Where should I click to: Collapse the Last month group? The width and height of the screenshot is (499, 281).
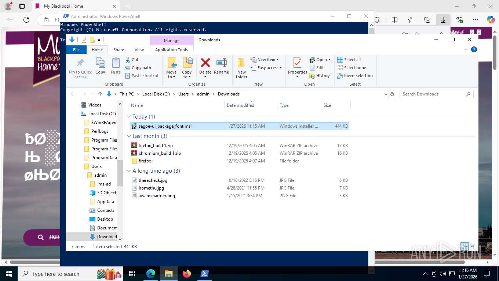click(x=129, y=136)
